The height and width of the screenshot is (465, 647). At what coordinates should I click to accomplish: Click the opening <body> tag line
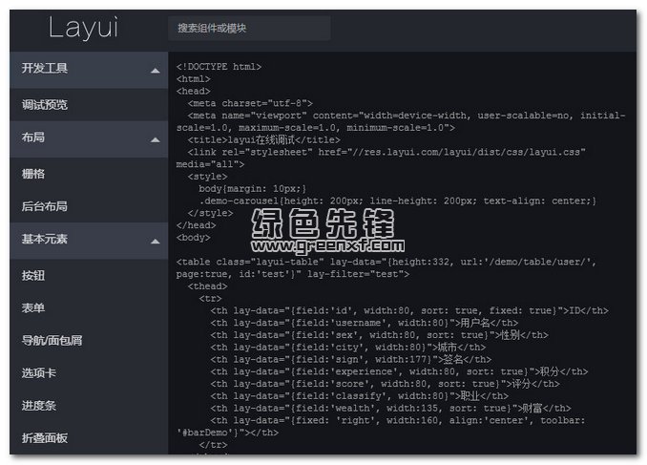[x=193, y=238]
